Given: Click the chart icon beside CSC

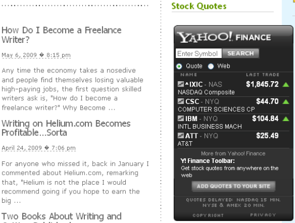Looking at the screenshot, I should pyautogui.click(x=181, y=101).
